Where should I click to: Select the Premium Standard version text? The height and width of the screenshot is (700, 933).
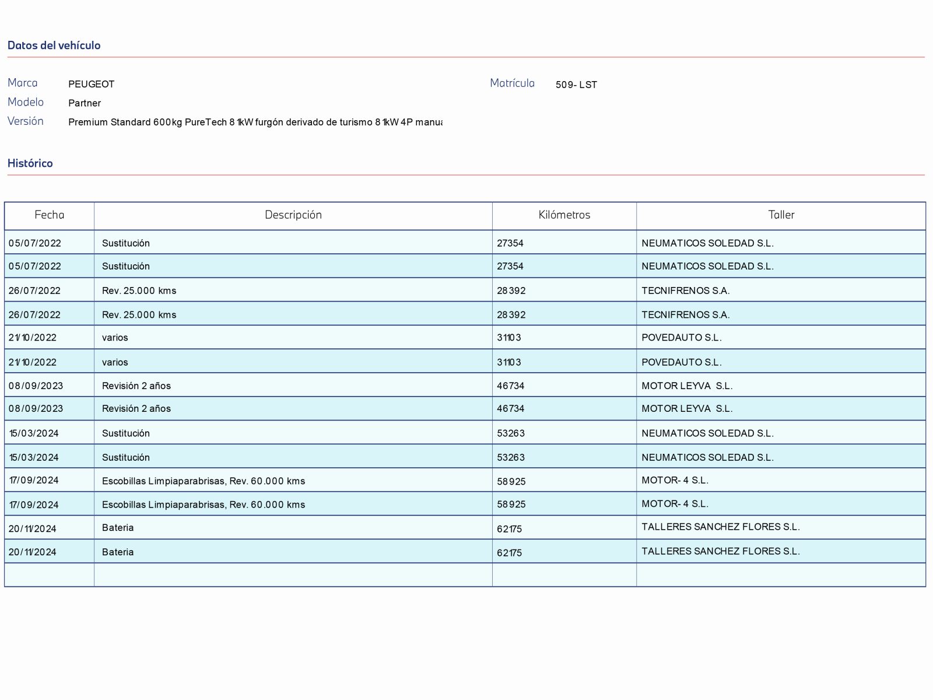pos(255,123)
